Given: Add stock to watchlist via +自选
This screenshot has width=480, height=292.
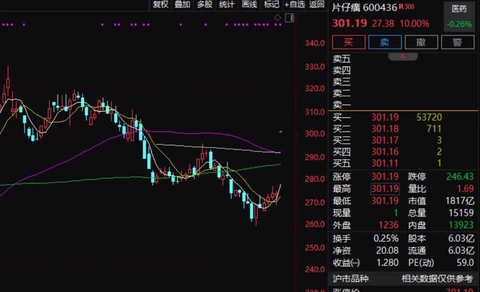Looking at the screenshot, I should (x=295, y=5).
